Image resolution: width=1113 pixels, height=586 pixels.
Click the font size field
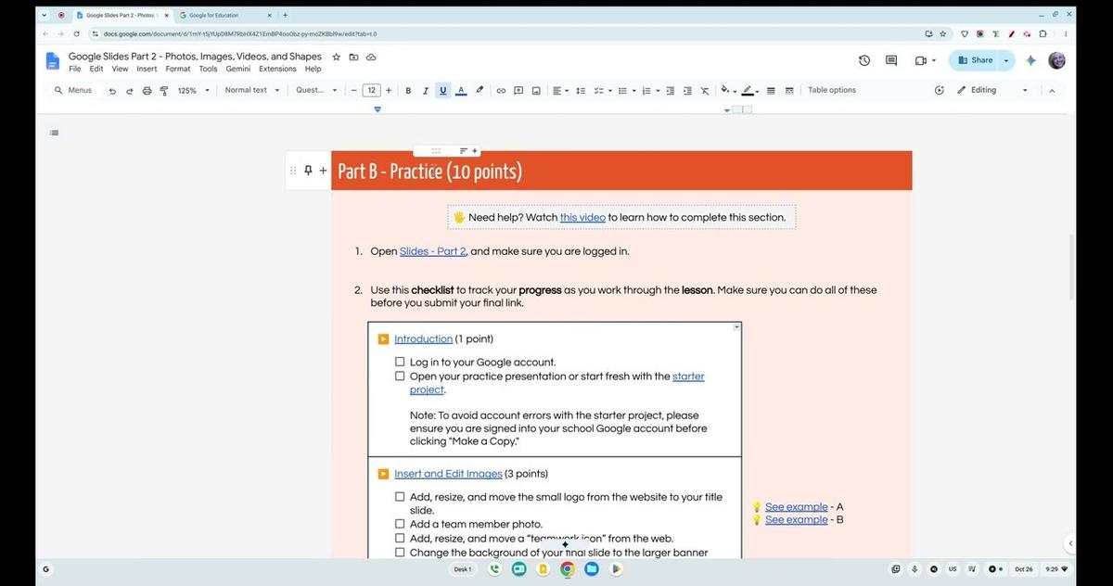(x=371, y=91)
